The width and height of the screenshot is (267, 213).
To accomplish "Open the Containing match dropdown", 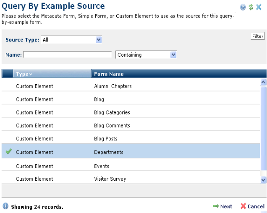I will pos(173,55).
